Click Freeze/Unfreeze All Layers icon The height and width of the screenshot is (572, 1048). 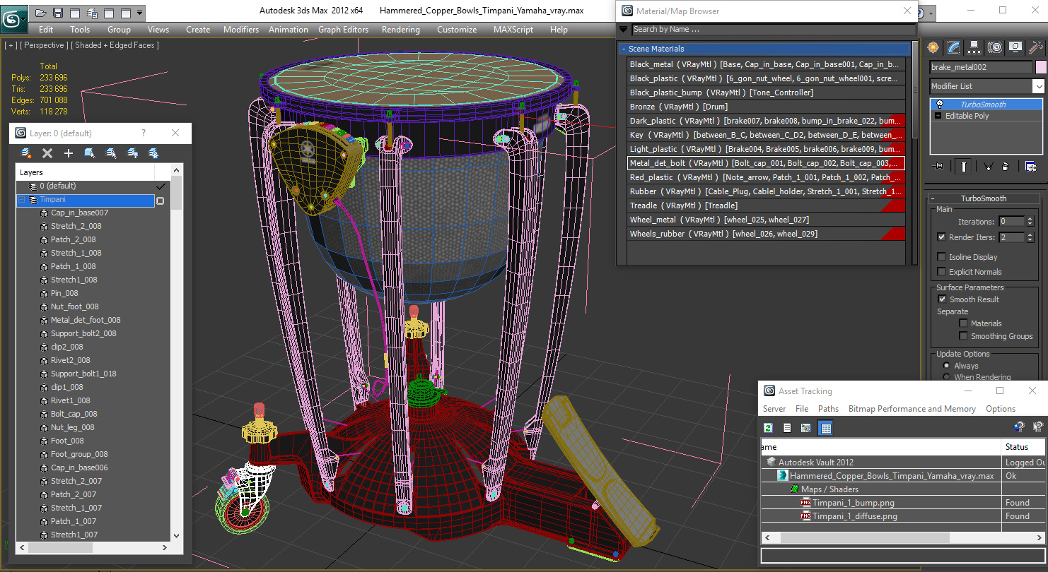[x=153, y=153]
